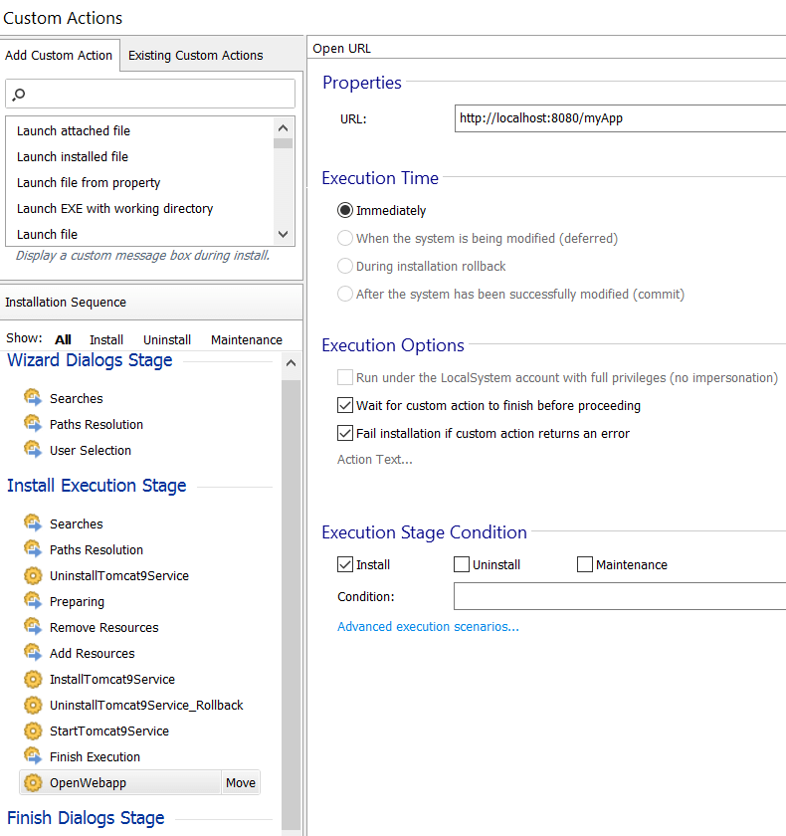Uncheck Wait for custom action to finish

[x=345, y=405]
